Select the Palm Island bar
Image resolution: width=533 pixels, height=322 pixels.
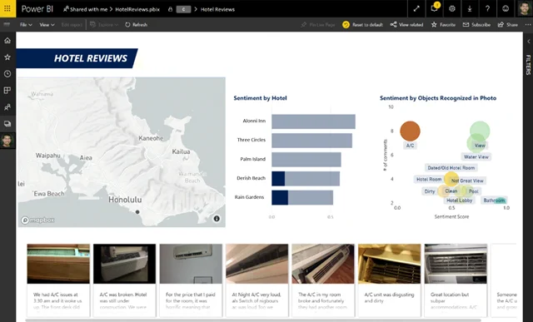[306, 159]
